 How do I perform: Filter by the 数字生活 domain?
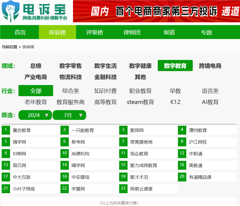click(105, 66)
